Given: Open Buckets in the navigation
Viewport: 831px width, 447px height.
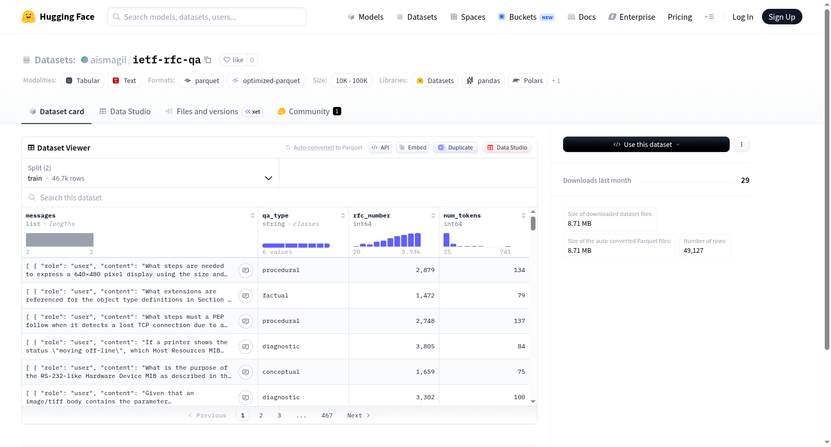Looking at the screenshot, I should click(526, 17).
